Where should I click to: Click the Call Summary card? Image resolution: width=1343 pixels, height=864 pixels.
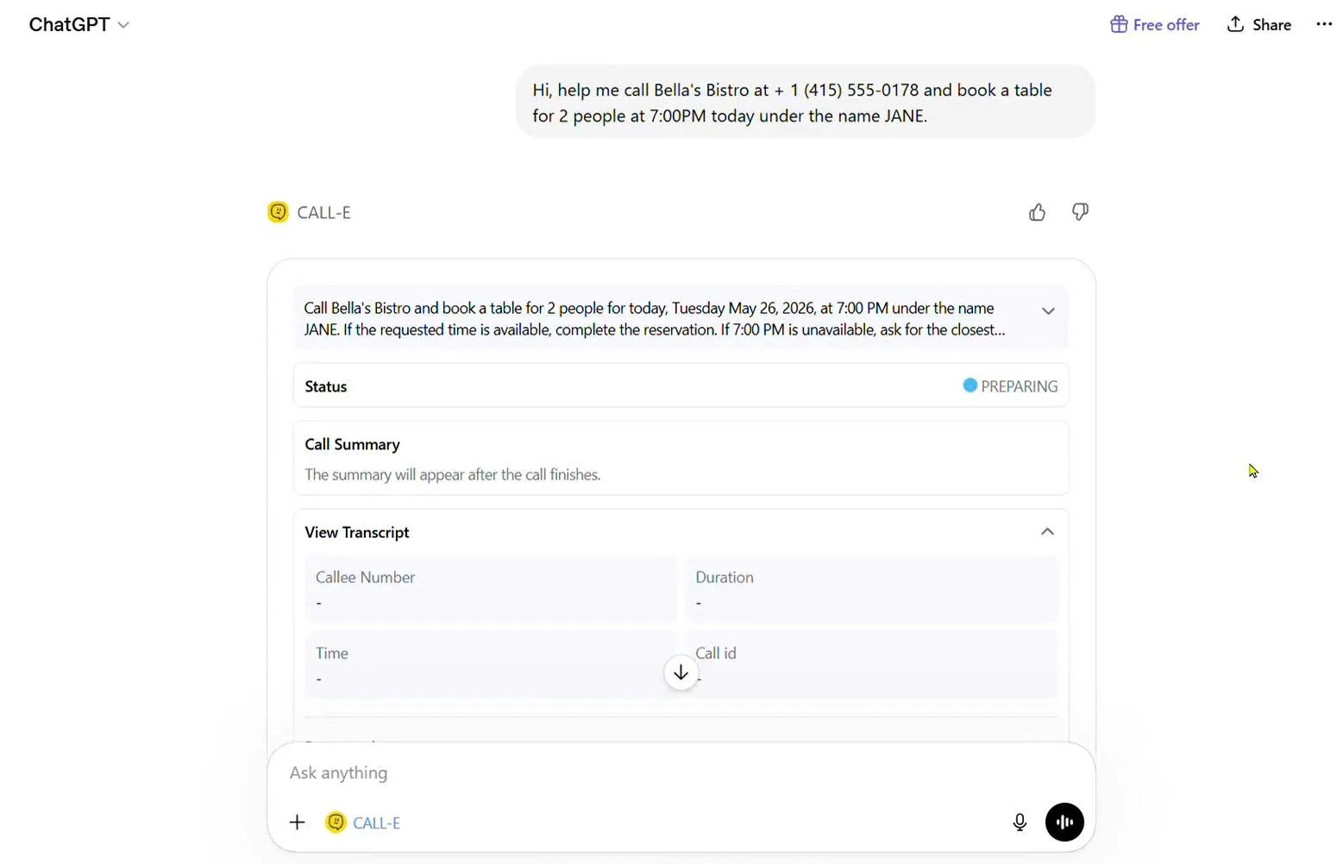pos(681,458)
